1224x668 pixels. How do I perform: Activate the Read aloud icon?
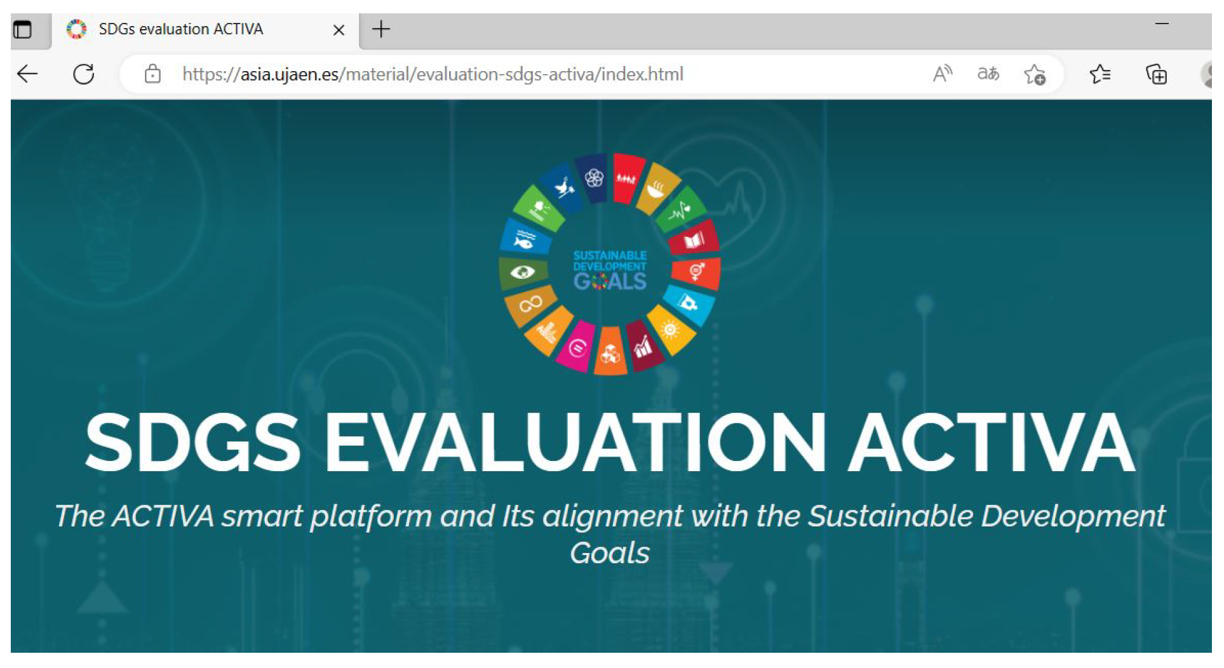943,74
